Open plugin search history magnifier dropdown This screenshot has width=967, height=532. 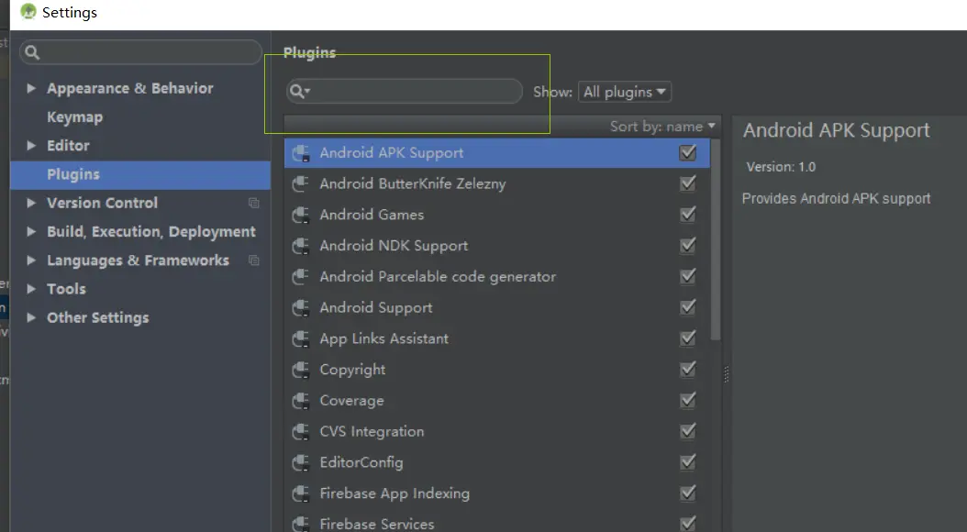[x=300, y=91]
